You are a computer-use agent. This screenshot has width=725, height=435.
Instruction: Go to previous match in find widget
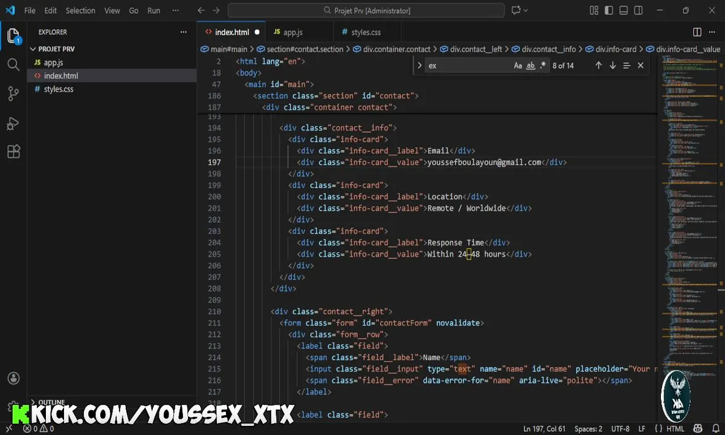[x=599, y=65]
